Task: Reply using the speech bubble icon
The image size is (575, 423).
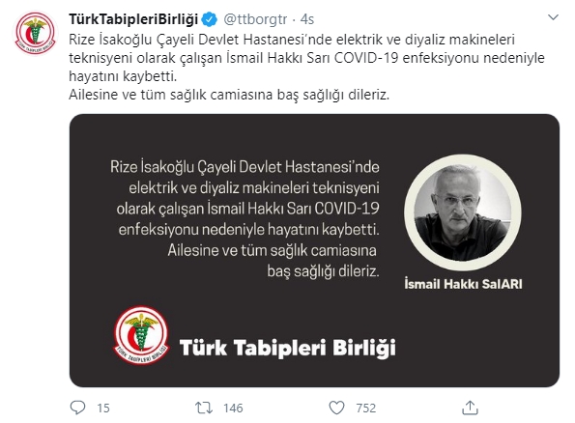Action: 77,408
